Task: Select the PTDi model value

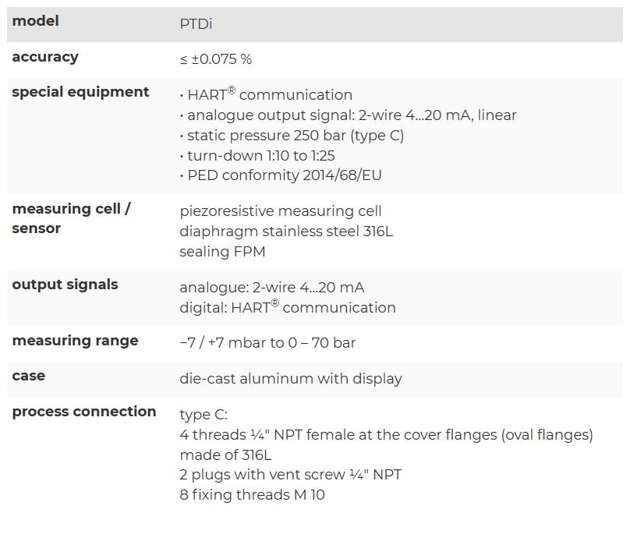Action: pos(196,24)
